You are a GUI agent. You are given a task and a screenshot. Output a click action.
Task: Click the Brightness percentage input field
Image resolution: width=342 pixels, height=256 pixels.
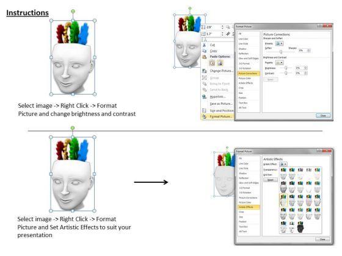tap(300, 68)
